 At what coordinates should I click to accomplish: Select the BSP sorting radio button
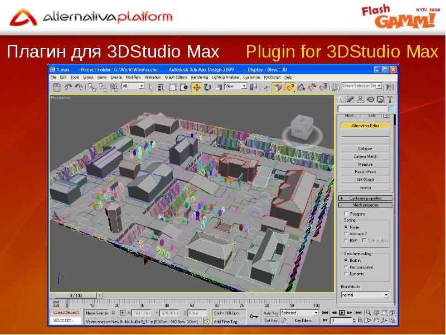pyautogui.click(x=346, y=241)
